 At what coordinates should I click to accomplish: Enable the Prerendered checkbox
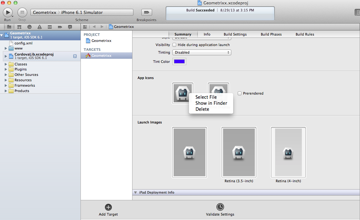[x=240, y=93]
